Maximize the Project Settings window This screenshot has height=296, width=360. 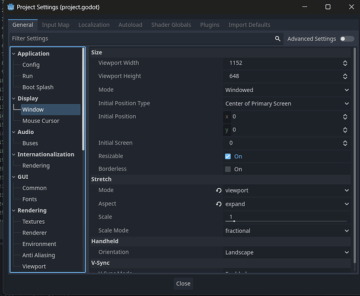328,7
